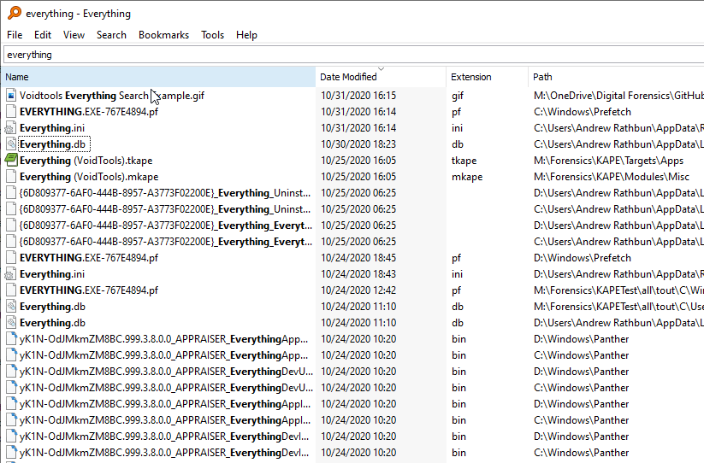Click the icon of first EVERYTHING.EXE-767E4894.pf
This screenshot has width=704, height=463.
(x=10, y=112)
